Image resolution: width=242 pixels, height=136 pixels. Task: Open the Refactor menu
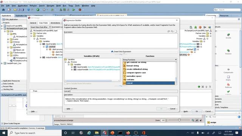(33, 6)
